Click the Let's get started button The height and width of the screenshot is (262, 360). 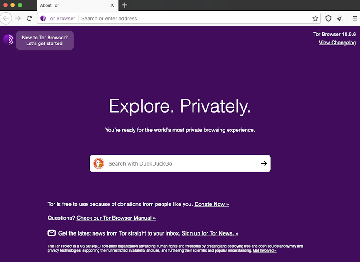45,40
